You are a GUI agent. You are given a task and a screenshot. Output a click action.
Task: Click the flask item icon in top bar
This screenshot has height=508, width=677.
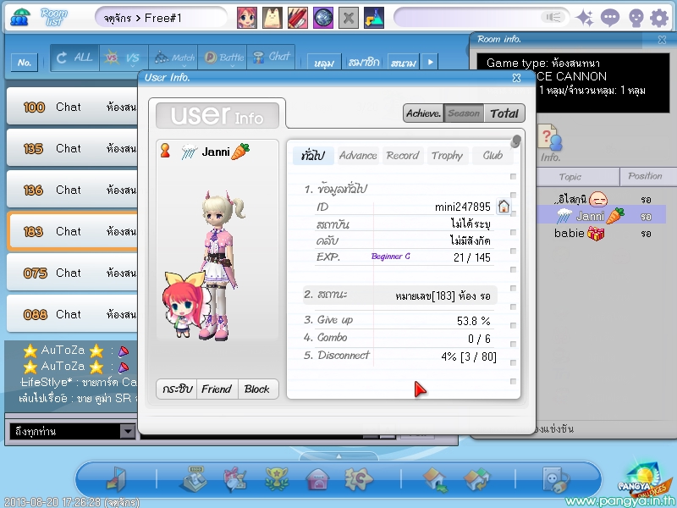tap(374, 18)
